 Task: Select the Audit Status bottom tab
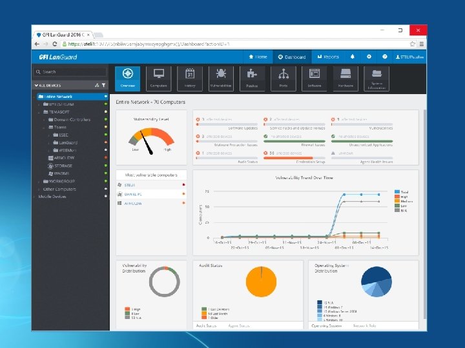(x=207, y=325)
